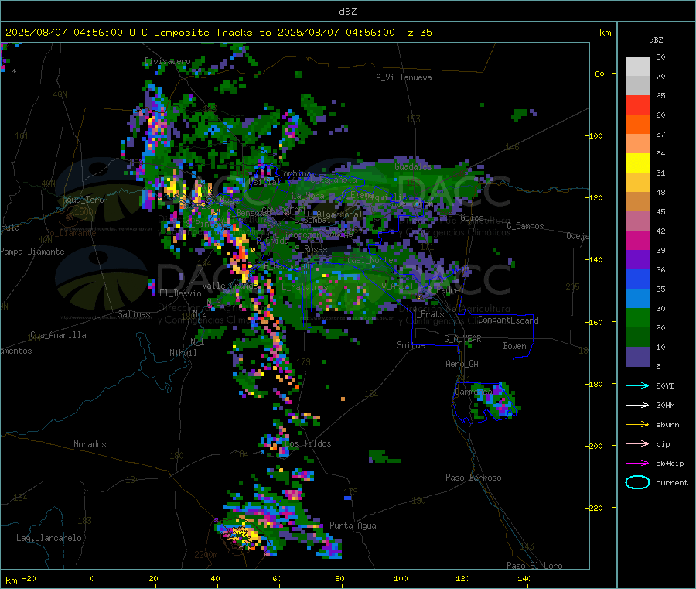Screen dimensions: 696x589
Task: Click the 'Soitue' map label
Action: point(411,345)
